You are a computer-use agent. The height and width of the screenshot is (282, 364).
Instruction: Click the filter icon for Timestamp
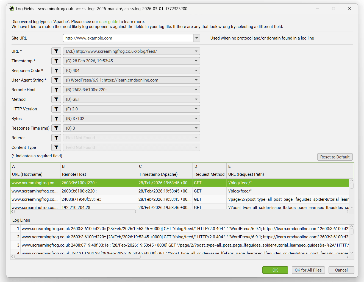[x=56, y=61]
